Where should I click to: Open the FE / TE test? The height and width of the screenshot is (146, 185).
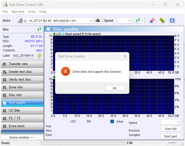click(x=22, y=118)
